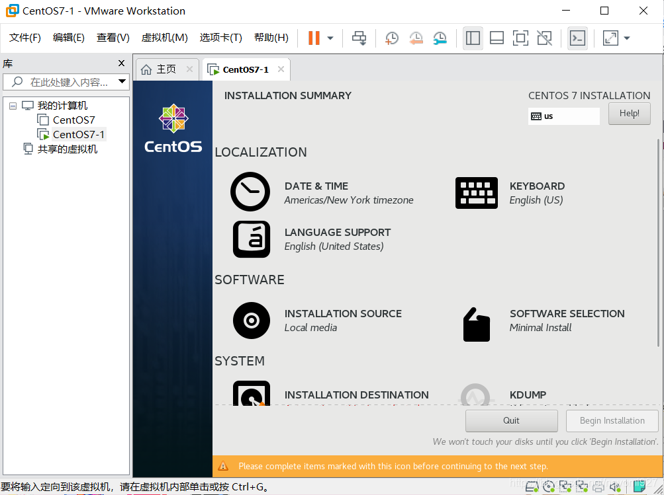The width and height of the screenshot is (664, 495).
Task: Click the printer status bar icon
Action: [x=598, y=487]
